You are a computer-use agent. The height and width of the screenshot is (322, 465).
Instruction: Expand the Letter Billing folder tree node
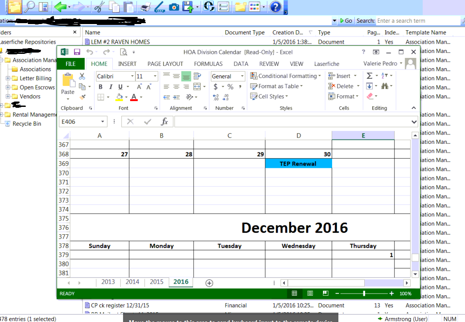[x=8, y=78]
